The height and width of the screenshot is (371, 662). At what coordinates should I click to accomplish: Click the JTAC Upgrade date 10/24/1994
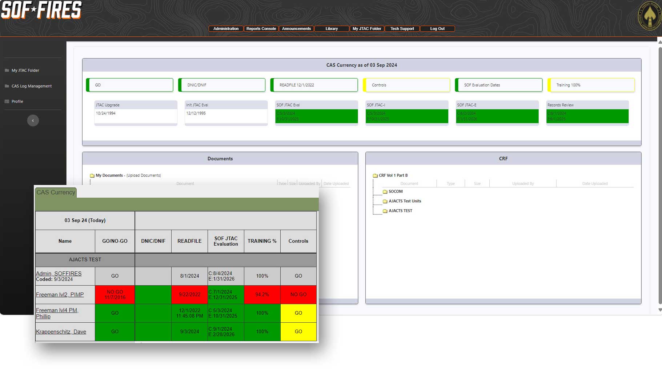pos(106,113)
